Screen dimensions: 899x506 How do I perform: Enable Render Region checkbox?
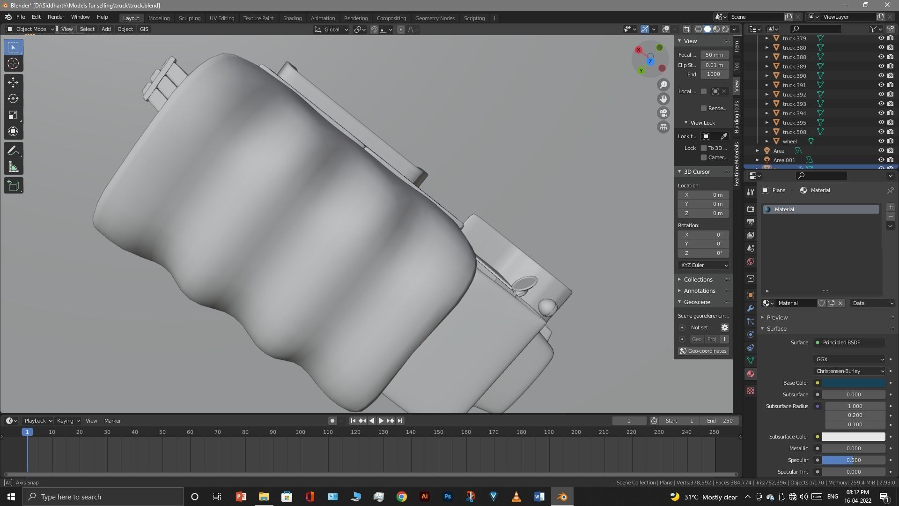click(x=704, y=108)
